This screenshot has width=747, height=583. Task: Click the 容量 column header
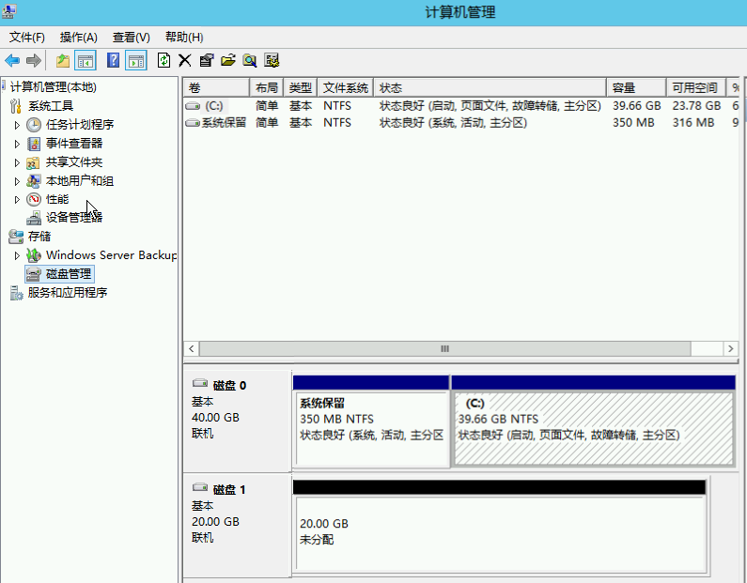634,87
